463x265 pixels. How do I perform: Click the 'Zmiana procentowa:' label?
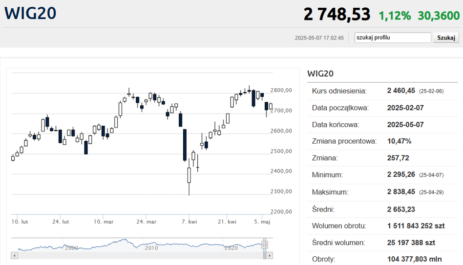coord(344,141)
